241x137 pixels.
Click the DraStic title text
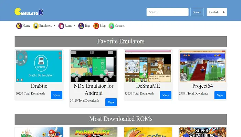click(39, 86)
